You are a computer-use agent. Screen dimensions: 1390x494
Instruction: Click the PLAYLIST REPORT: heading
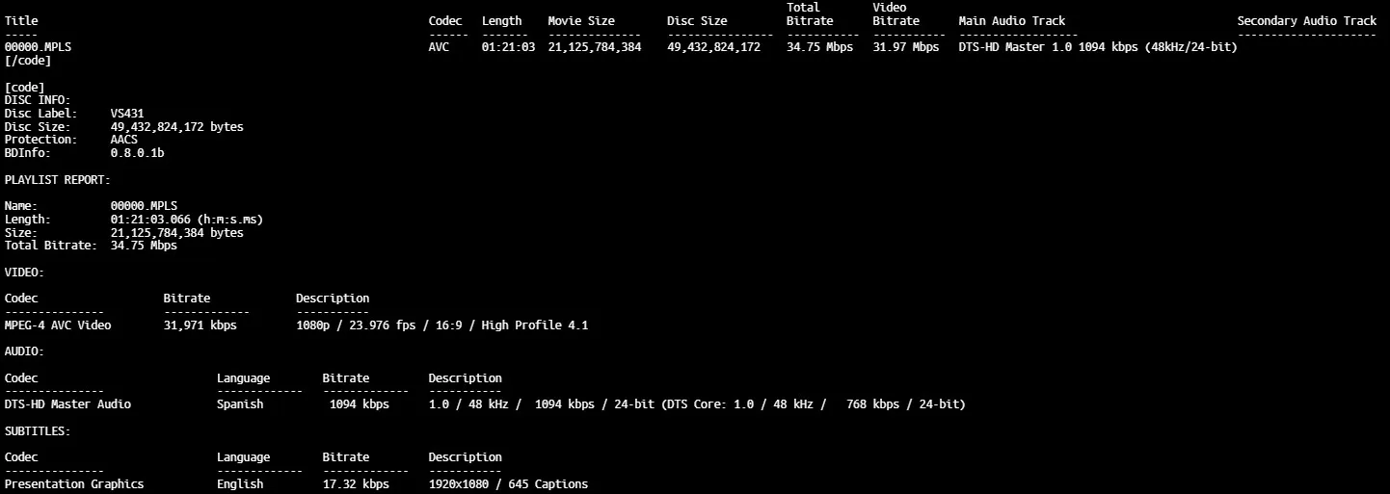point(58,180)
